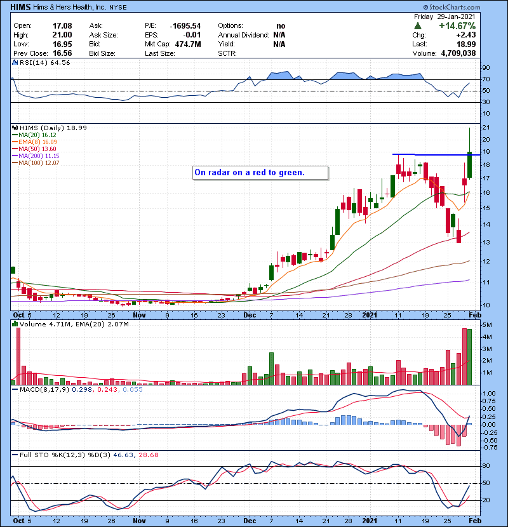This screenshot has width=508, height=527.
Task: Click the 80 label on stochastic axis
Action: [486, 466]
